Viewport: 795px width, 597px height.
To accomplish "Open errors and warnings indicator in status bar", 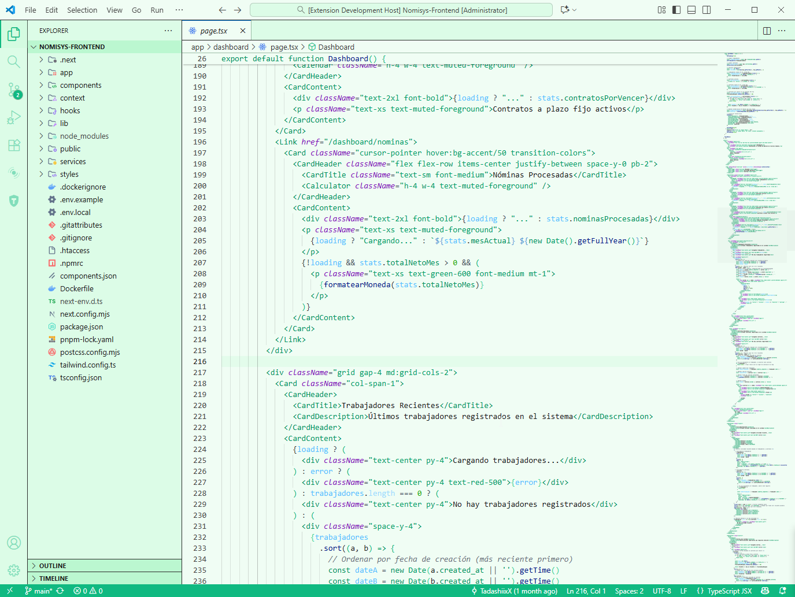I will pyautogui.click(x=88, y=591).
